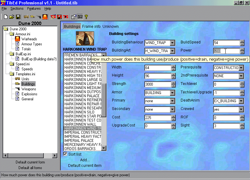250x180 pixels.
Task: Click the tree panel scroll left arrow
Action: tap(5, 155)
